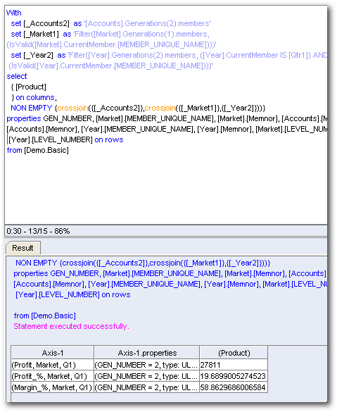Click 'Statement executed successfully.' message
The image size is (337, 412).
coord(71,326)
